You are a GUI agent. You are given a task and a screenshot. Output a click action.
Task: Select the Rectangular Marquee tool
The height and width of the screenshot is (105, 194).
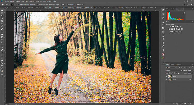click(2, 13)
